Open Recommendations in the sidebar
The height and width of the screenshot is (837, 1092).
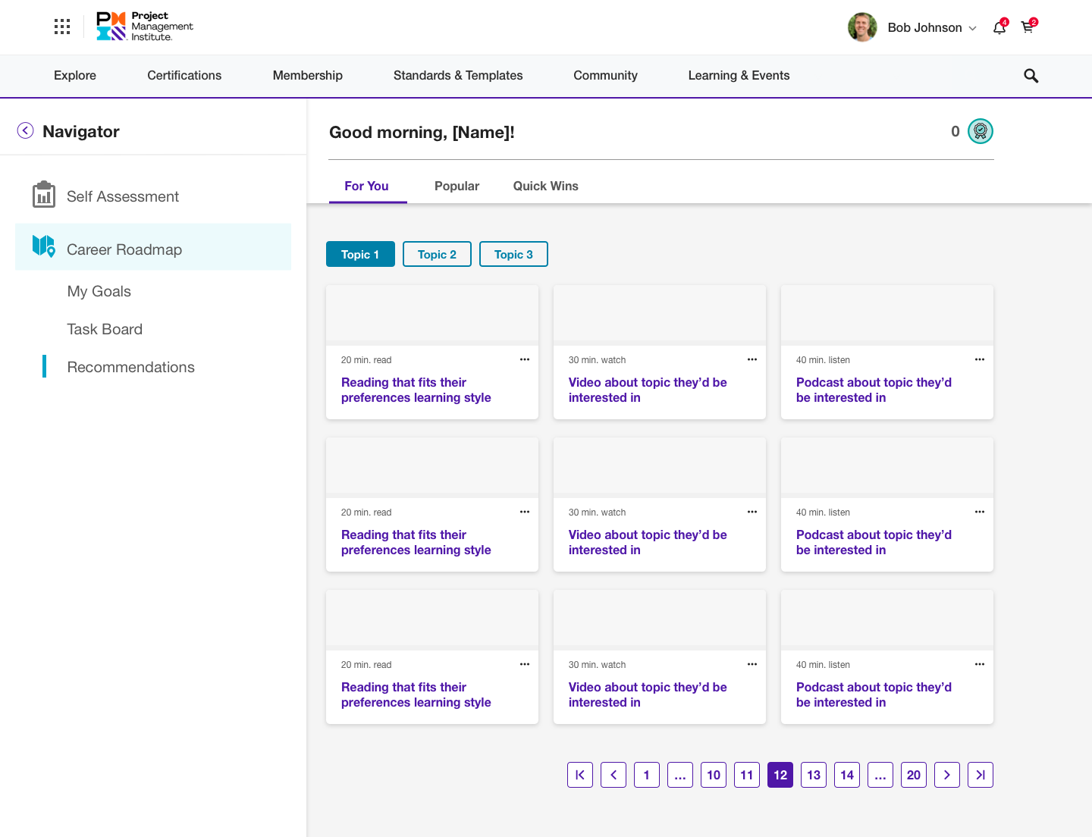[x=130, y=367]
